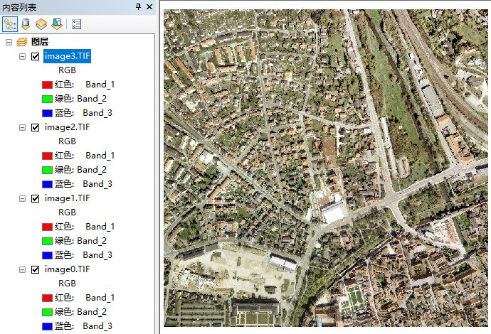
Task: Switch to List By Visibility view
Action: 41,23
